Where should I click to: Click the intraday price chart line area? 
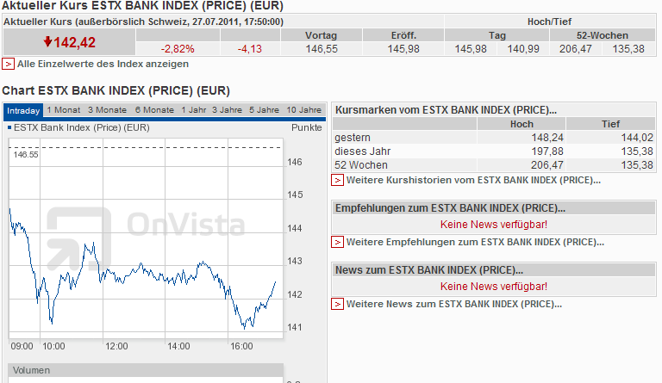point(146,238)
